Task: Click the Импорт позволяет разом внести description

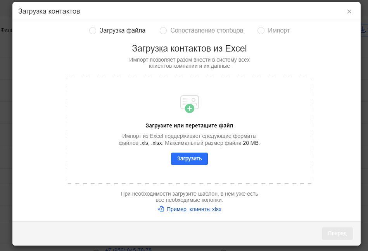Action: pyautogui.click(x=189, y=63)
